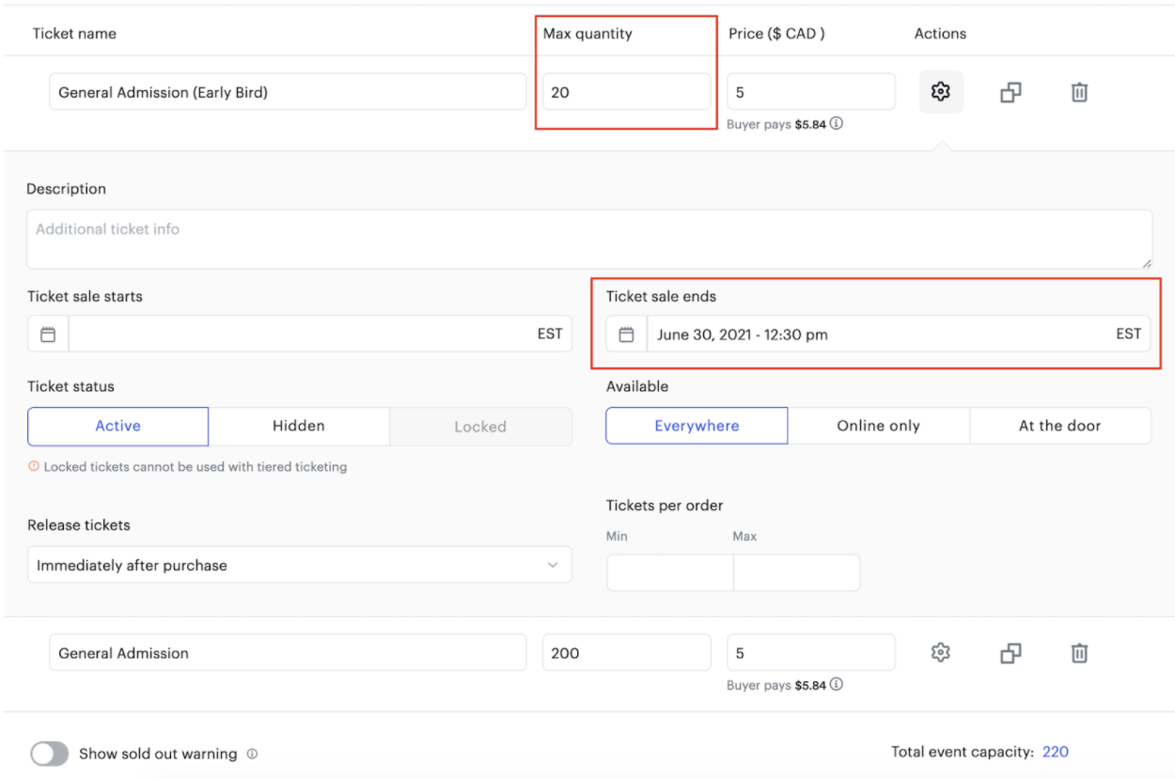1175x780 pixels.
Task: Delete the General Admission ticket
Action: pos(1079,652)
